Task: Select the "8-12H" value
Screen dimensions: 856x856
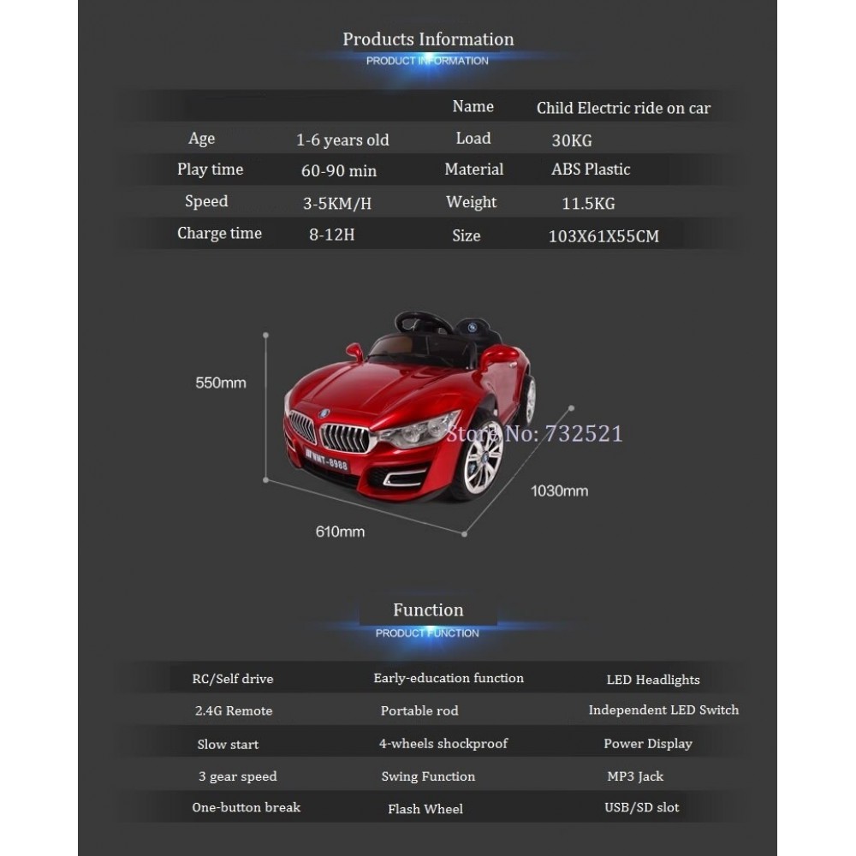Action: coord(332,235)
